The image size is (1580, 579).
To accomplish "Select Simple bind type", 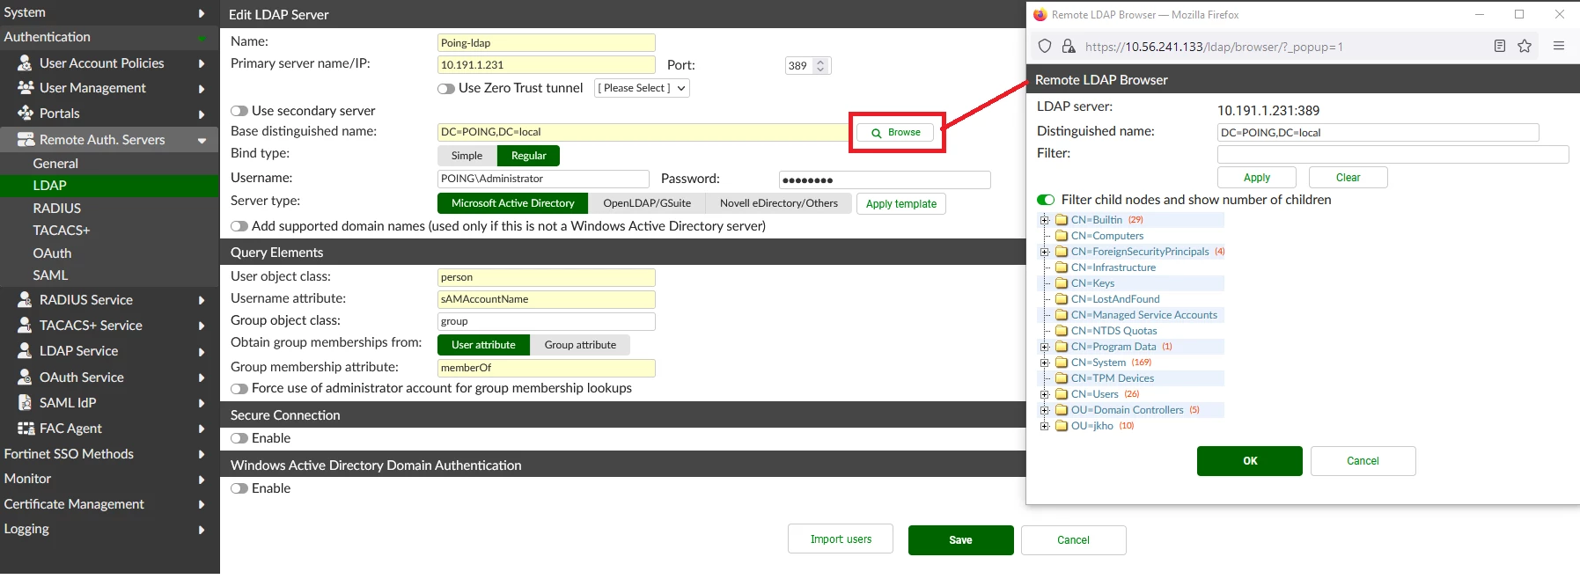I will 467,156.
